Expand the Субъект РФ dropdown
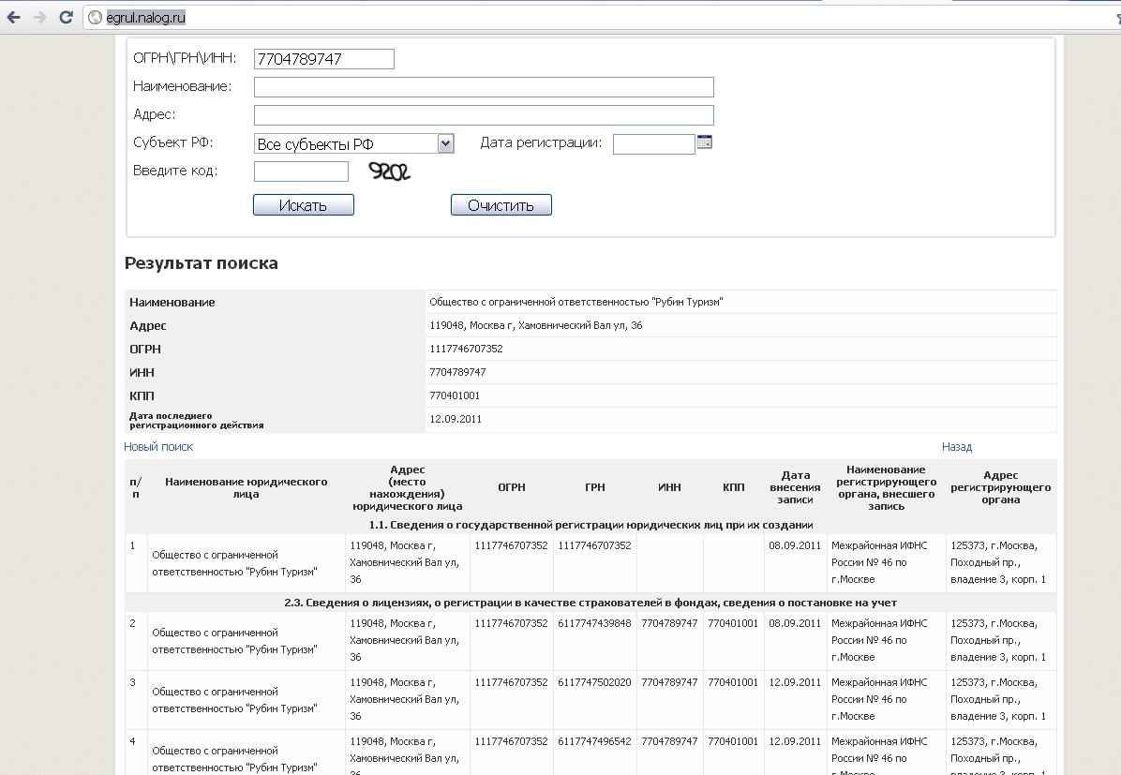The image size is (1121, 775). coord(445,143)
